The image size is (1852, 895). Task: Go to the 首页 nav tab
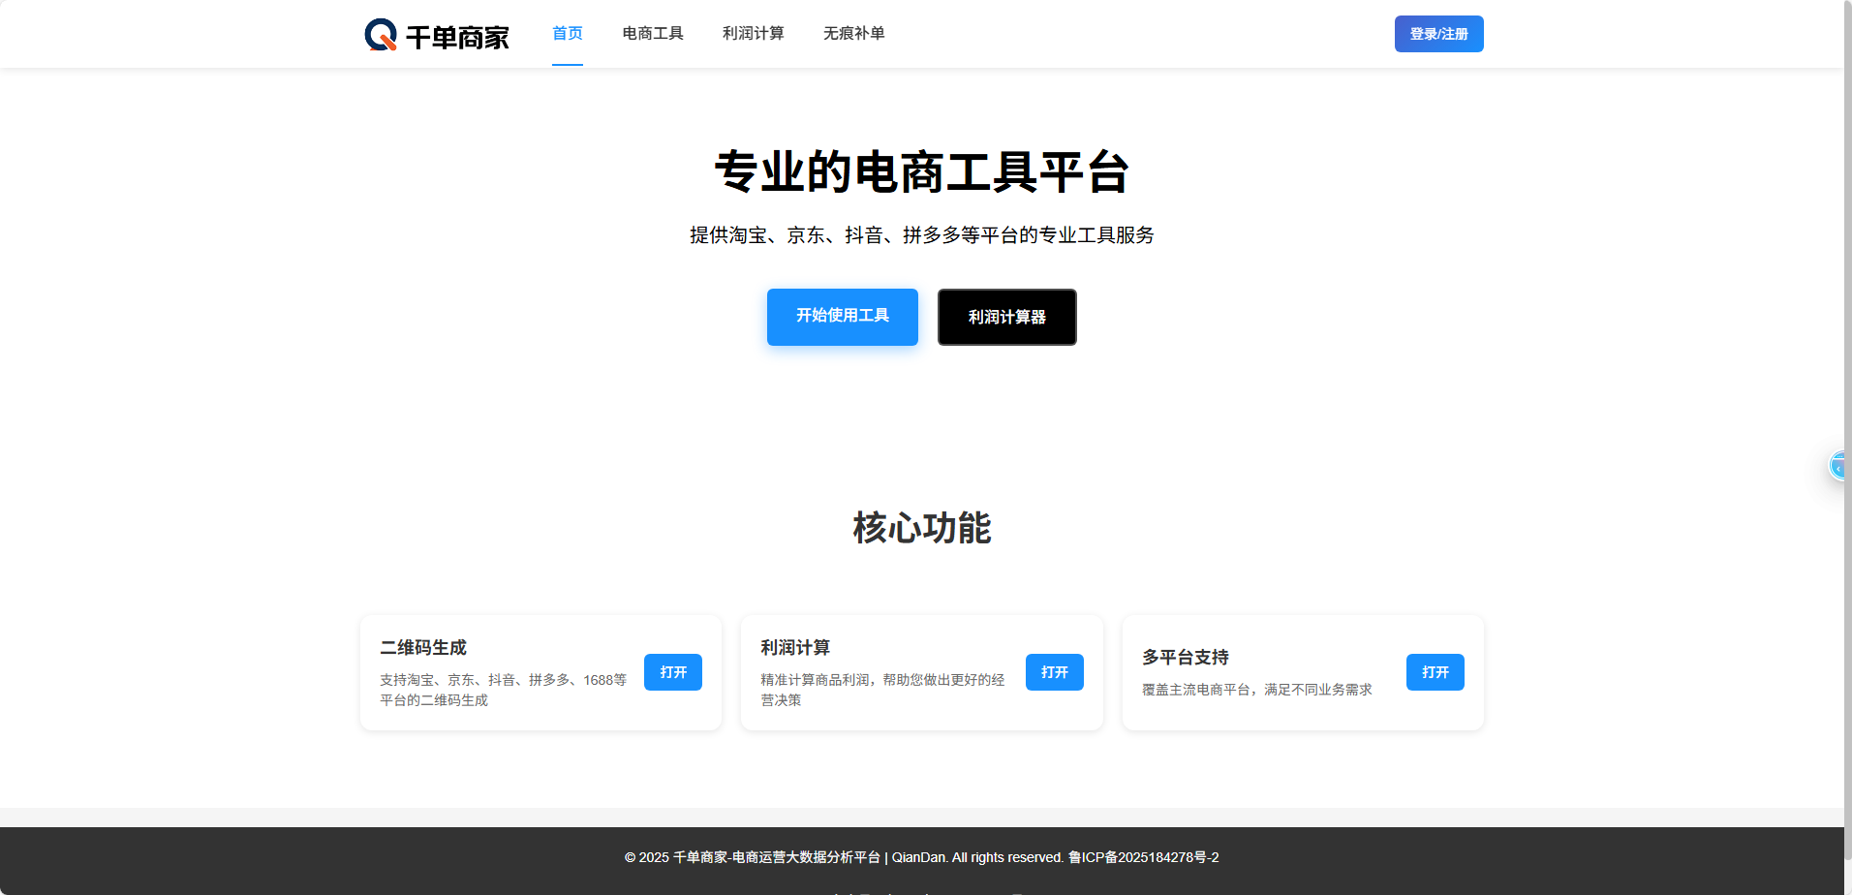pyautogui.click(x=567, y=34)
